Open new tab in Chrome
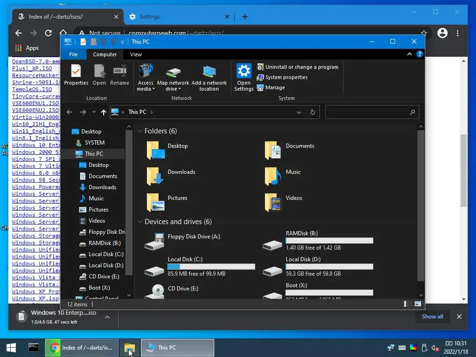 click(x=245, y=17)
